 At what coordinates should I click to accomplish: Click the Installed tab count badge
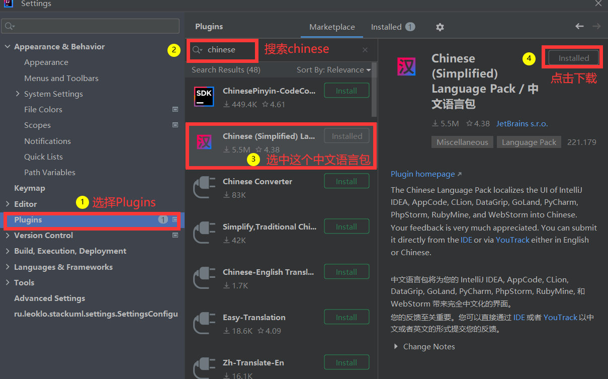410,27
